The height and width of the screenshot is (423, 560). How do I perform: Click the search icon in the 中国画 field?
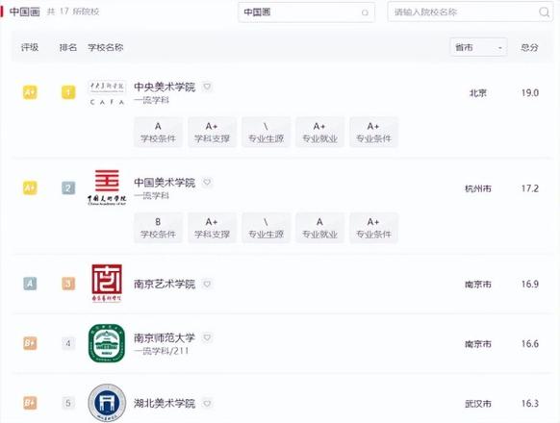coord(365,12)
